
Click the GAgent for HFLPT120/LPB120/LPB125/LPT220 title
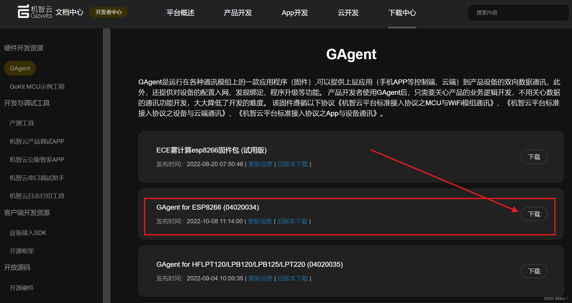tap(249, 264)
